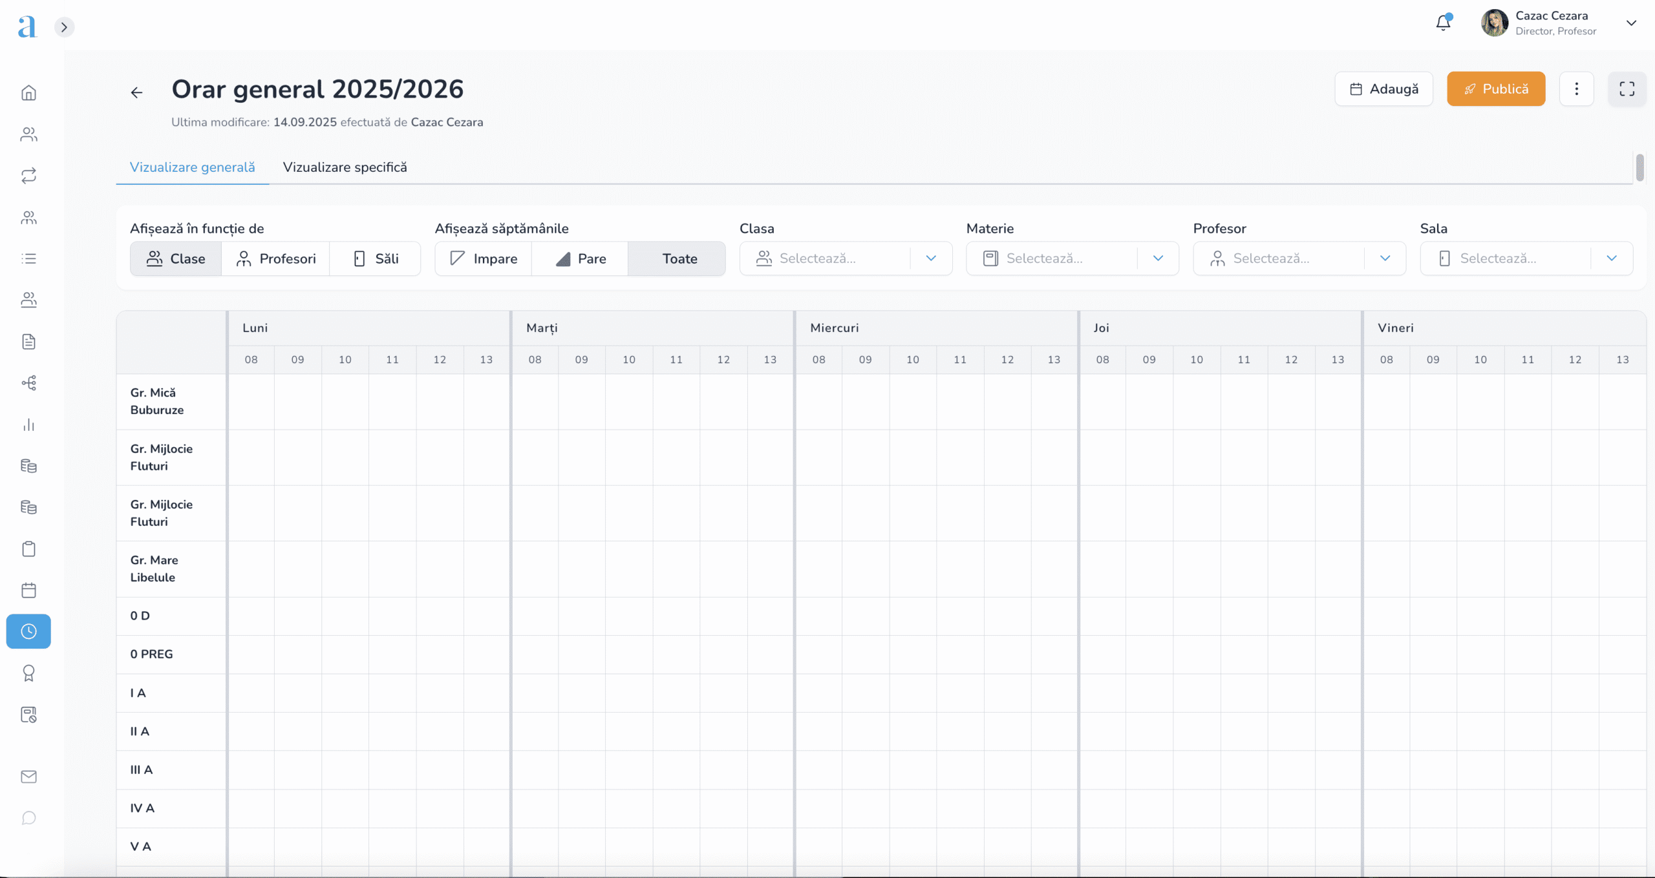1655x878 pixels.
Task: Open the three-dot more options menu
Action: click(1576, 89)
